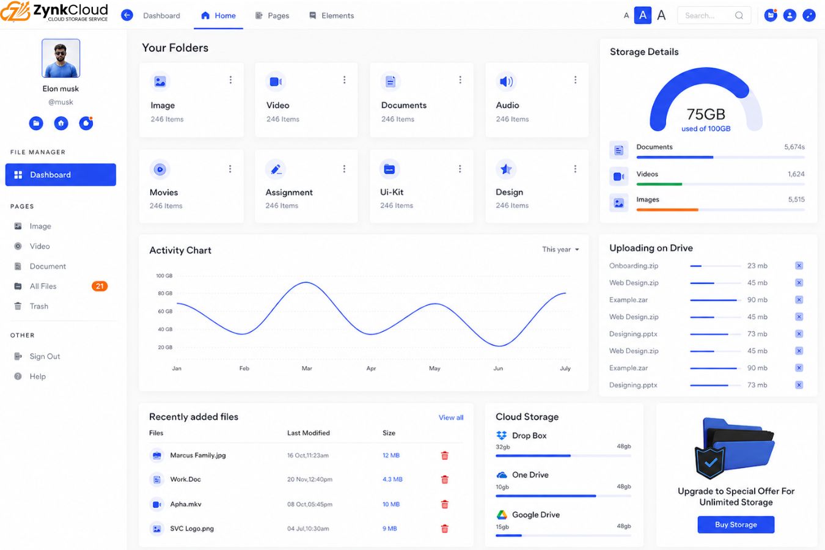Delete Apha.mkv using its trash icon

pyautogui.click(x=445, y=504)
